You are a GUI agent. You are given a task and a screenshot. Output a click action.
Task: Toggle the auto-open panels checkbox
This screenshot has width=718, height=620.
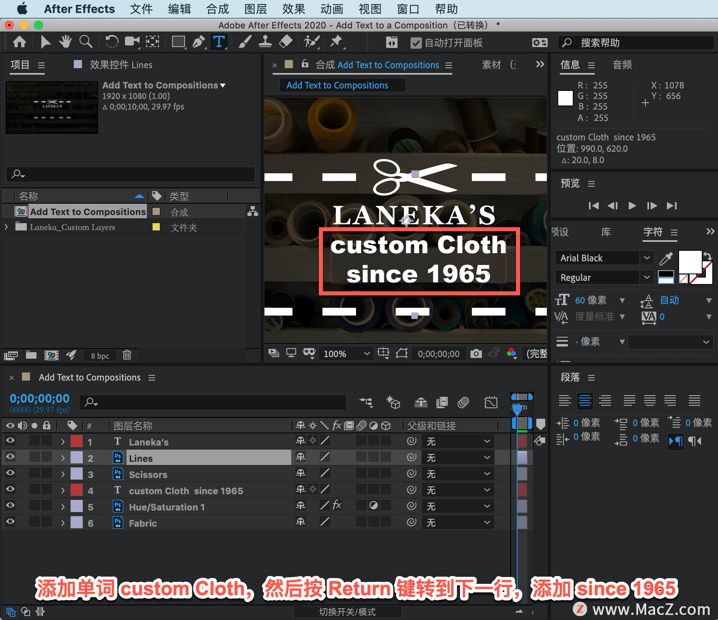(416, 43)
